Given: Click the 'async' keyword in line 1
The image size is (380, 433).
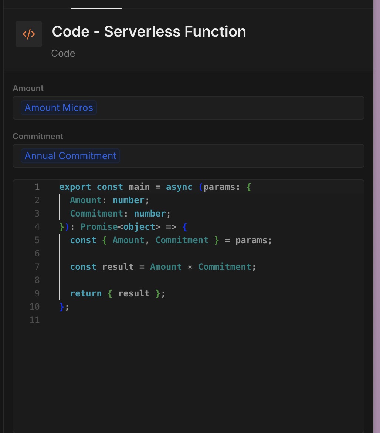Looking at the screenshot, I should (179, 187).
